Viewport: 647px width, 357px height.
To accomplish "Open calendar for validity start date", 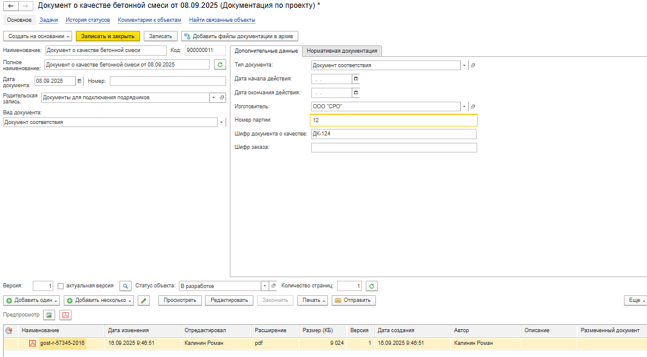I will 356,79.
